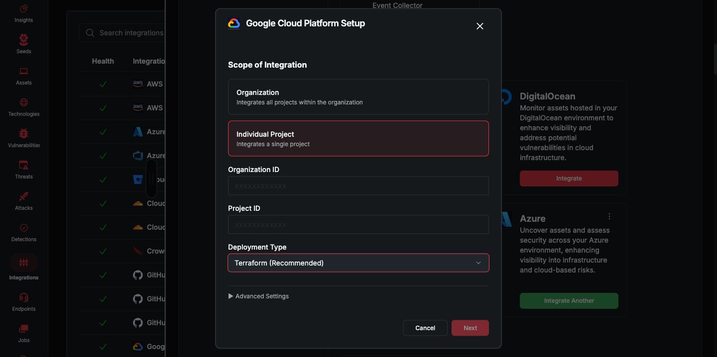Click the Health column header
717x357 pixels.
(x=103, y=61)
